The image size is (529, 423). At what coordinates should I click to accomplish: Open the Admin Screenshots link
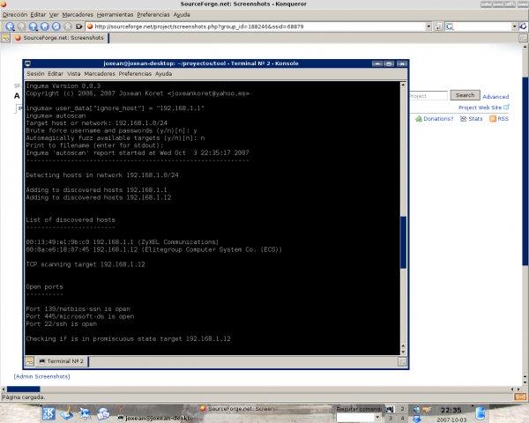(41, 376)
